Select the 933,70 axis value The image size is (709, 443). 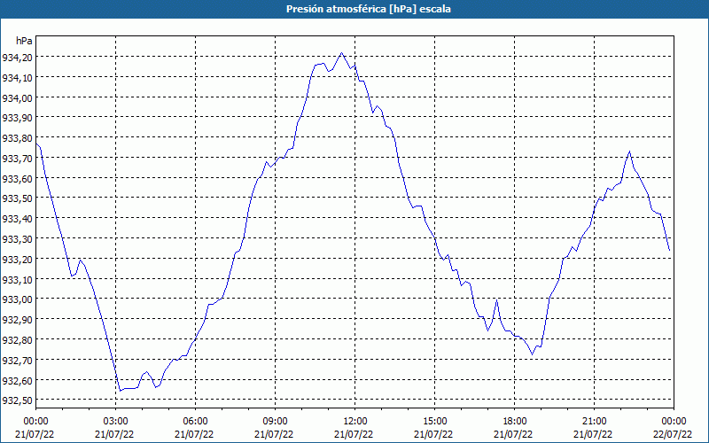[x=17, y=159]
